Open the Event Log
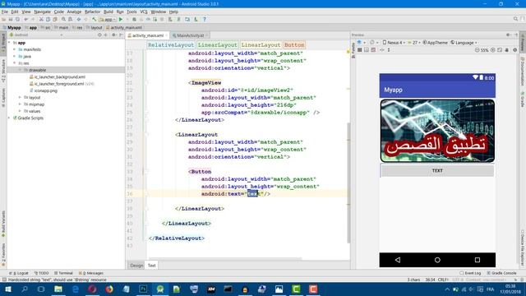The height and width of the screenshot is (296, 526). coord(470,273)
